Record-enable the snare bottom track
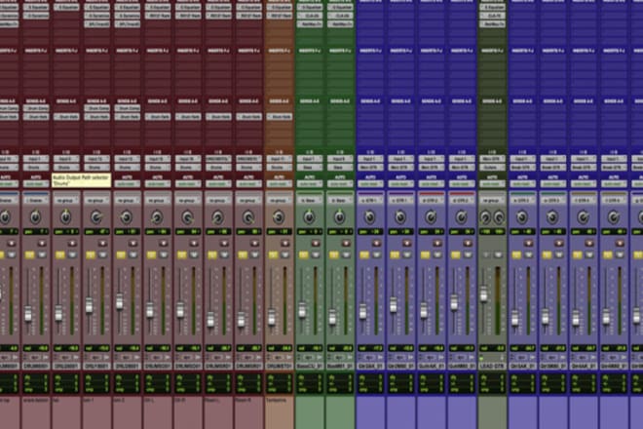This screenshot has width=643, height=429. [x=42, y=244]
